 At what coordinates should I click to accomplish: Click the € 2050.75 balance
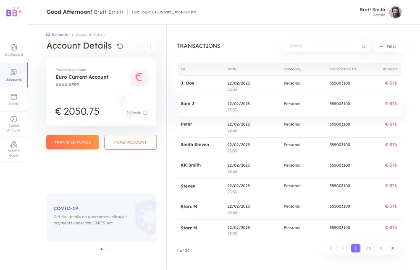point(77,111)
